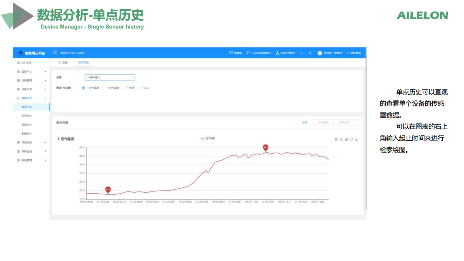Expand 设备日志 with its chevron
Viewport: 464px width, 261px height.
tap(45, 89)
